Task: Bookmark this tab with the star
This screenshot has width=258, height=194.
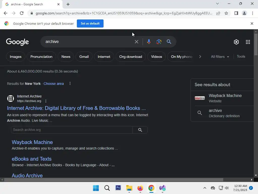Action: click(226, 13)
